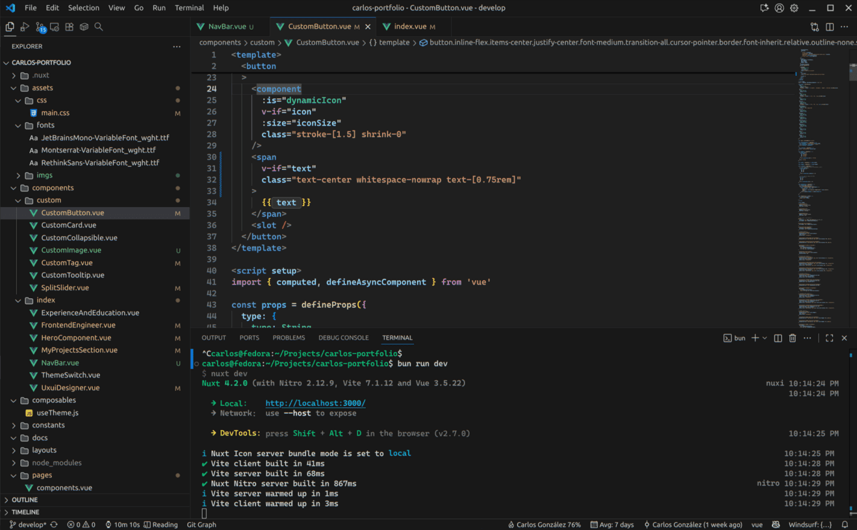857x530 pixels.
Task: Click the notifications bell in status bar
Action: [x=845, y=525]
